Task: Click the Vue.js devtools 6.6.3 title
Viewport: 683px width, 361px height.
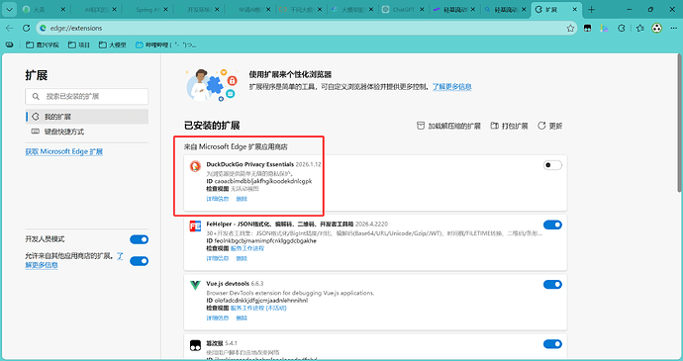Action: 235,284
